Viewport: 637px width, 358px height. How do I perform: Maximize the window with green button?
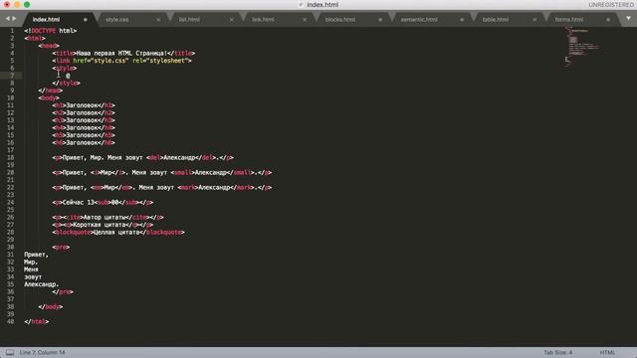click(27, 4)
